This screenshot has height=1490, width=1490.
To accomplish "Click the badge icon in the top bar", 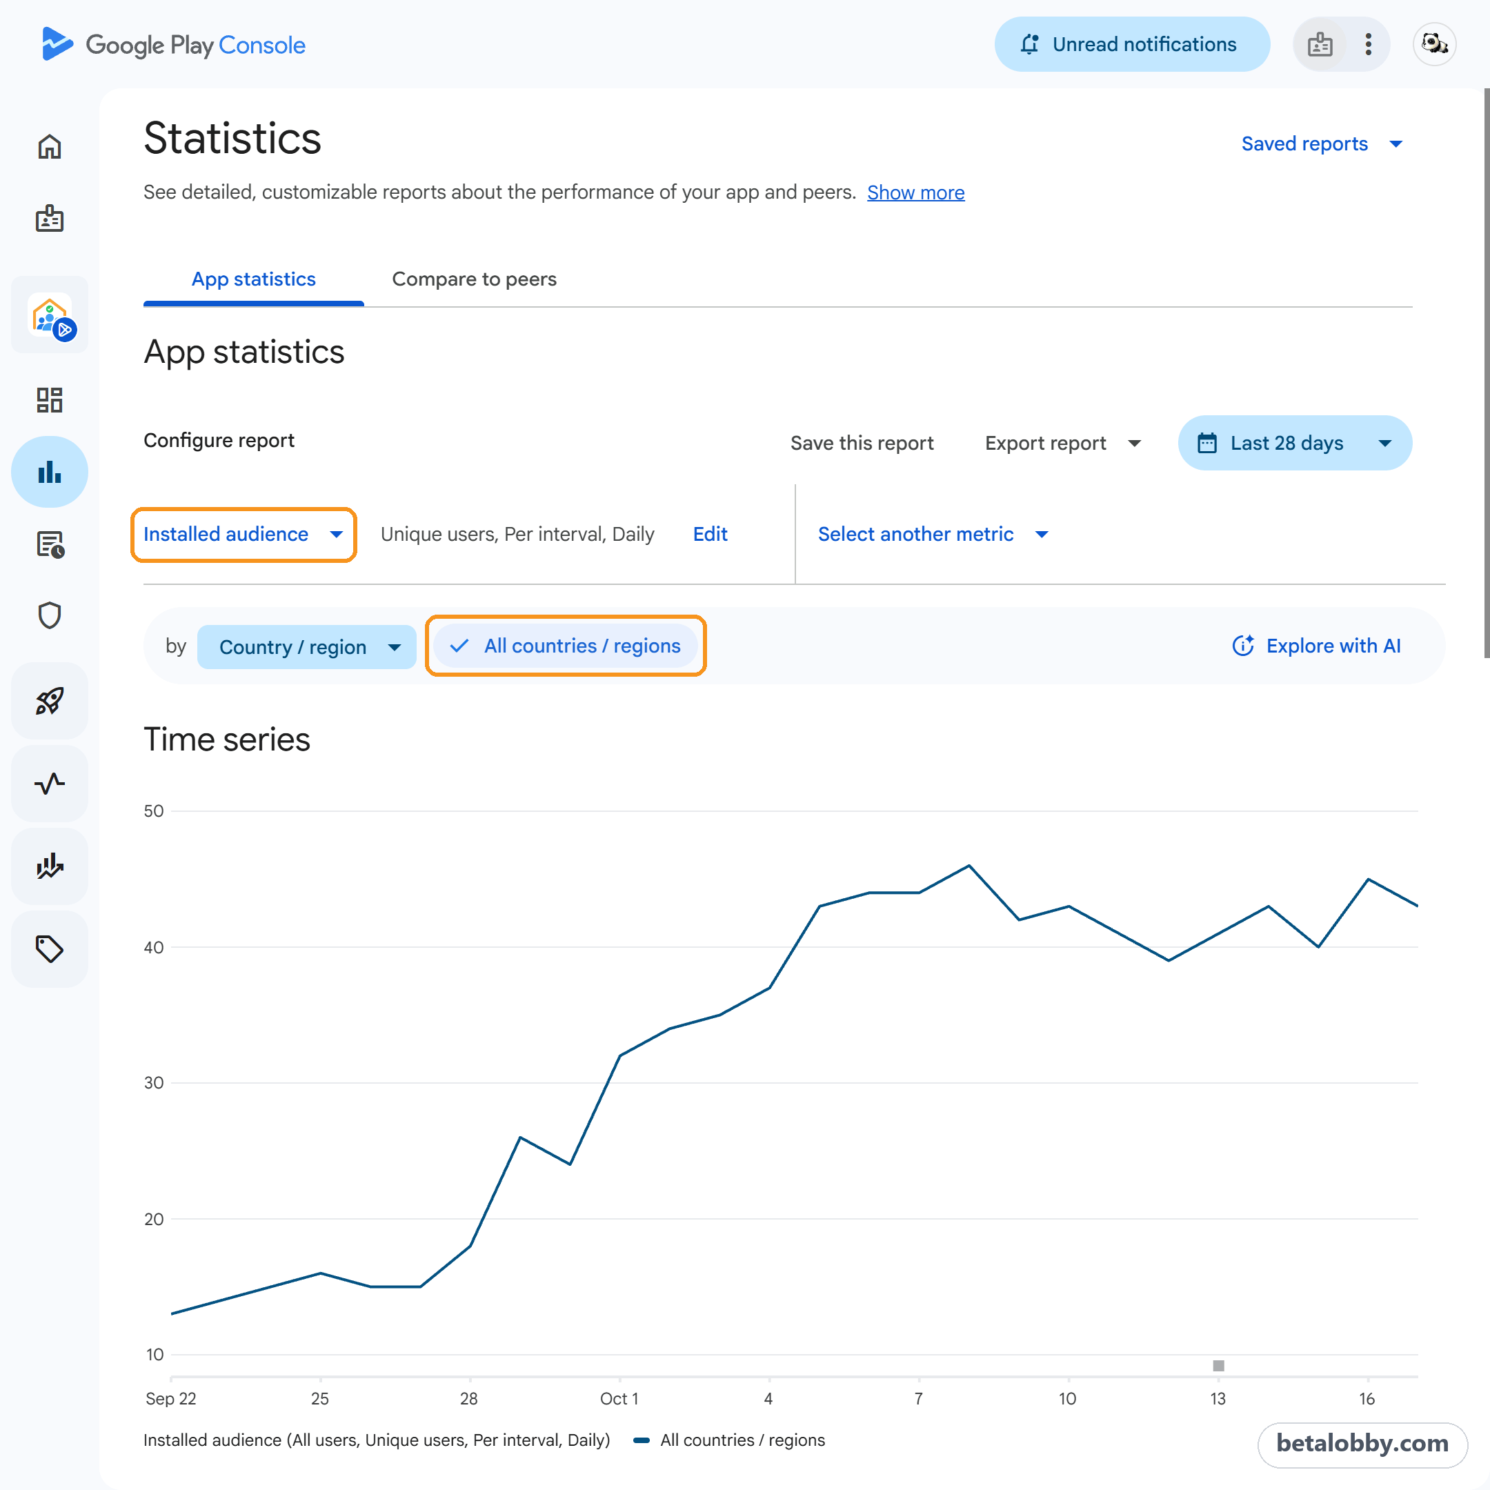I will [x=1320, y=44].
